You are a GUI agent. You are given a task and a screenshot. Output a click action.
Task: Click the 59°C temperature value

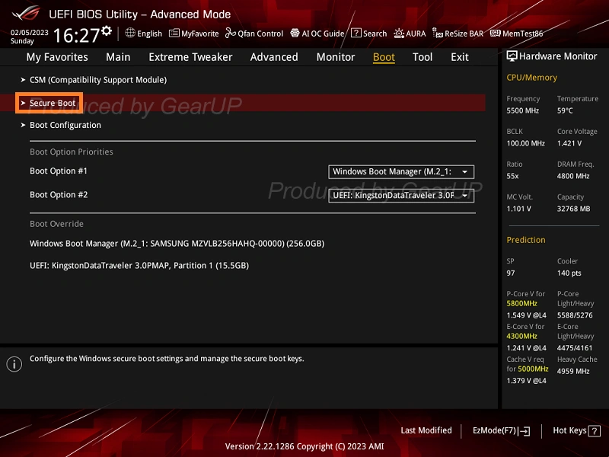pyautogui.click(x=565, y=110)
